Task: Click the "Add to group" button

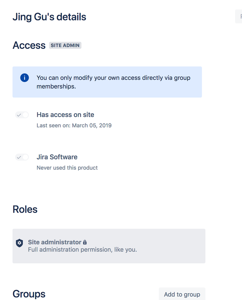Action: coord(182,294)
